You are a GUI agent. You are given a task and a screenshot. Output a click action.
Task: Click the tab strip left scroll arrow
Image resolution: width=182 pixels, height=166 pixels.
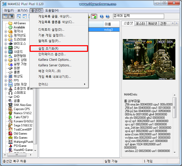[x=173, y=23]
